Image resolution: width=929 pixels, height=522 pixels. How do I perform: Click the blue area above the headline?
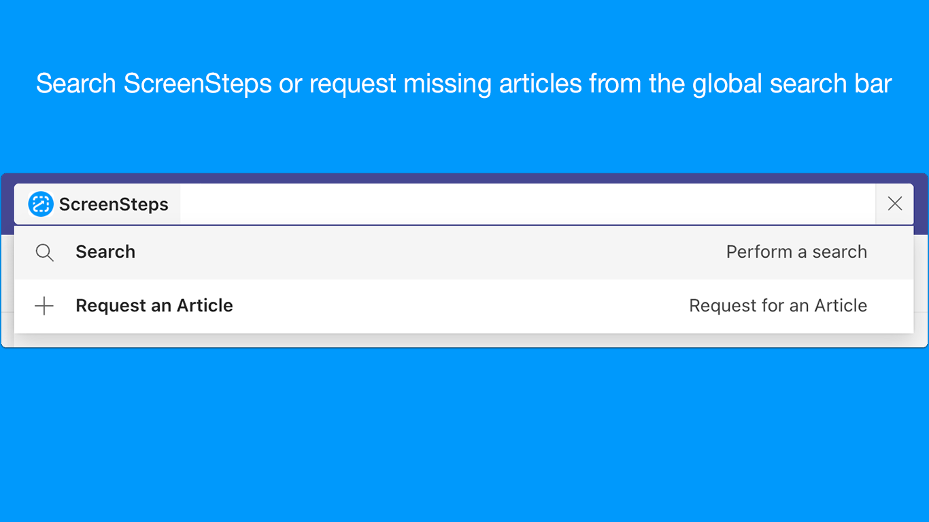(x=464, y=31)
